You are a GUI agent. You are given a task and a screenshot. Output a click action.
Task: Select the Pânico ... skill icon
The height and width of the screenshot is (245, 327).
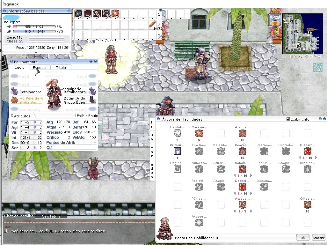tap(199, 205)
